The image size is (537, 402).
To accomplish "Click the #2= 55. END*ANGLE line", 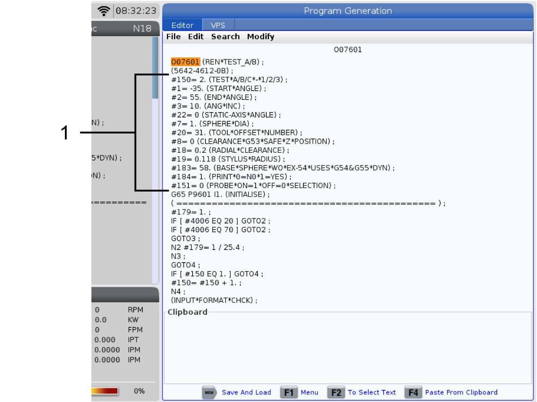I will pos(213,97).
